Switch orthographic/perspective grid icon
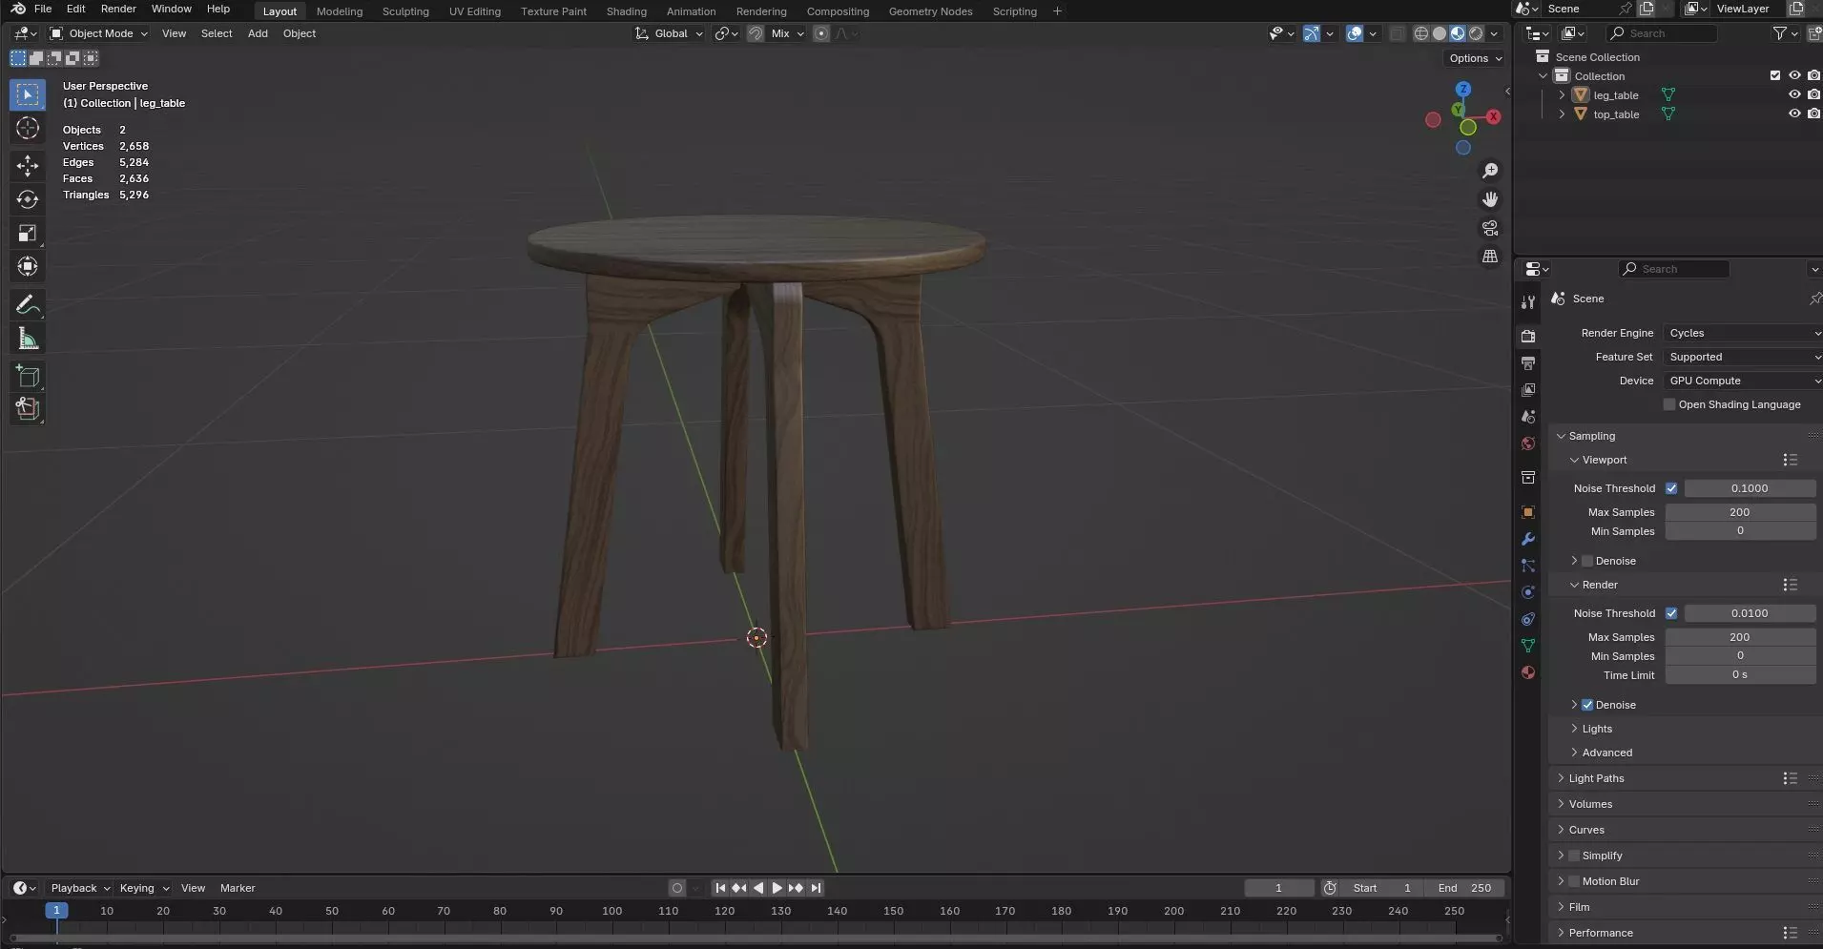The width and height of the screenshot is (1823, 949). (x=1490, y=257)
